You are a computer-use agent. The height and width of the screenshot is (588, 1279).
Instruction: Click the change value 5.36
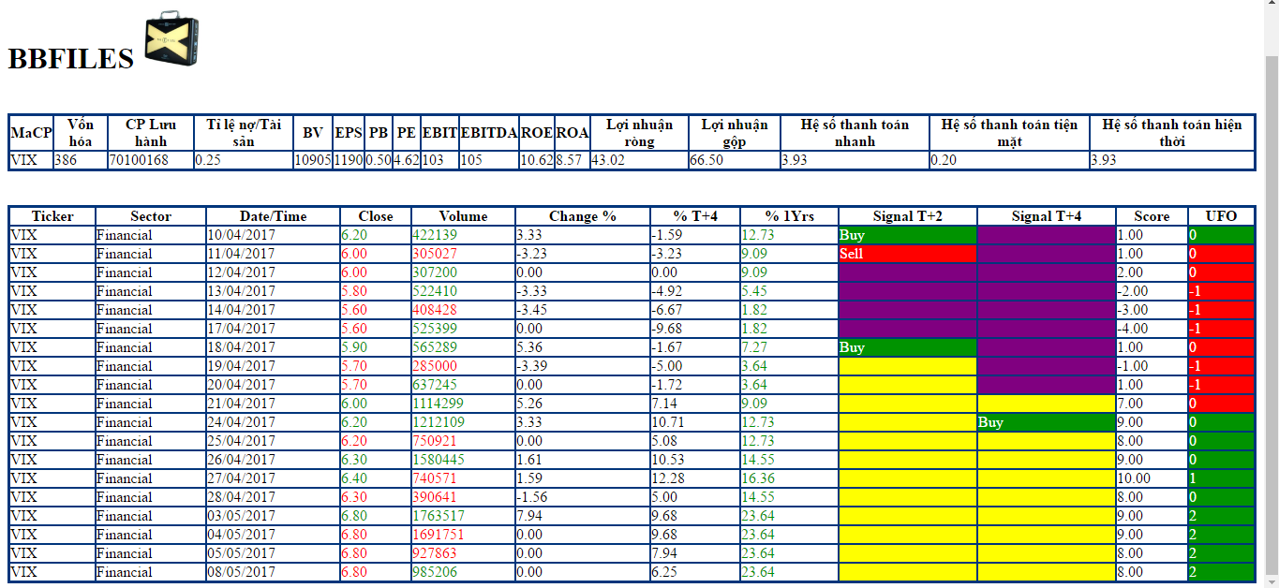pyautogui.click(x=530, y=347)
